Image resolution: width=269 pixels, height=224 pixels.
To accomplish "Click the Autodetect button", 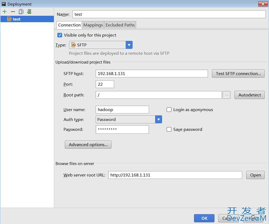I will (x=249, y=95).
